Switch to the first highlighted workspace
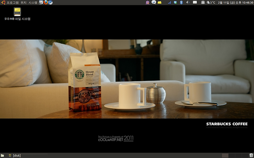 [225, 155]
